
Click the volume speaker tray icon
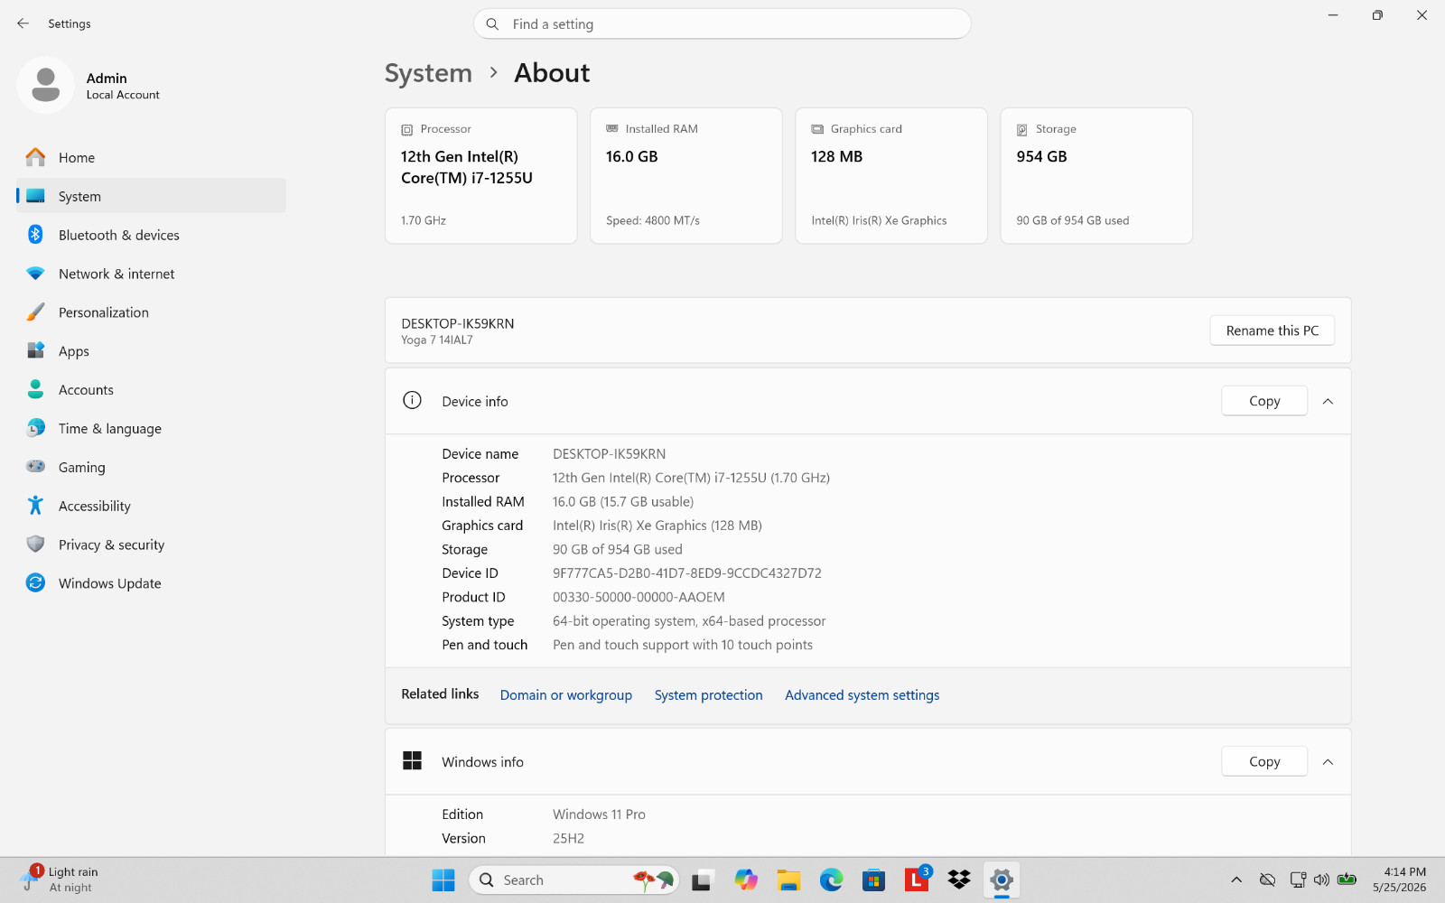pyautogui.click(x=1321, y=880)
